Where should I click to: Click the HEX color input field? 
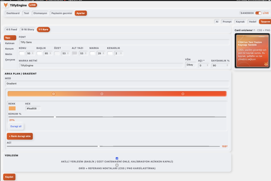click(x=33, y=109)
